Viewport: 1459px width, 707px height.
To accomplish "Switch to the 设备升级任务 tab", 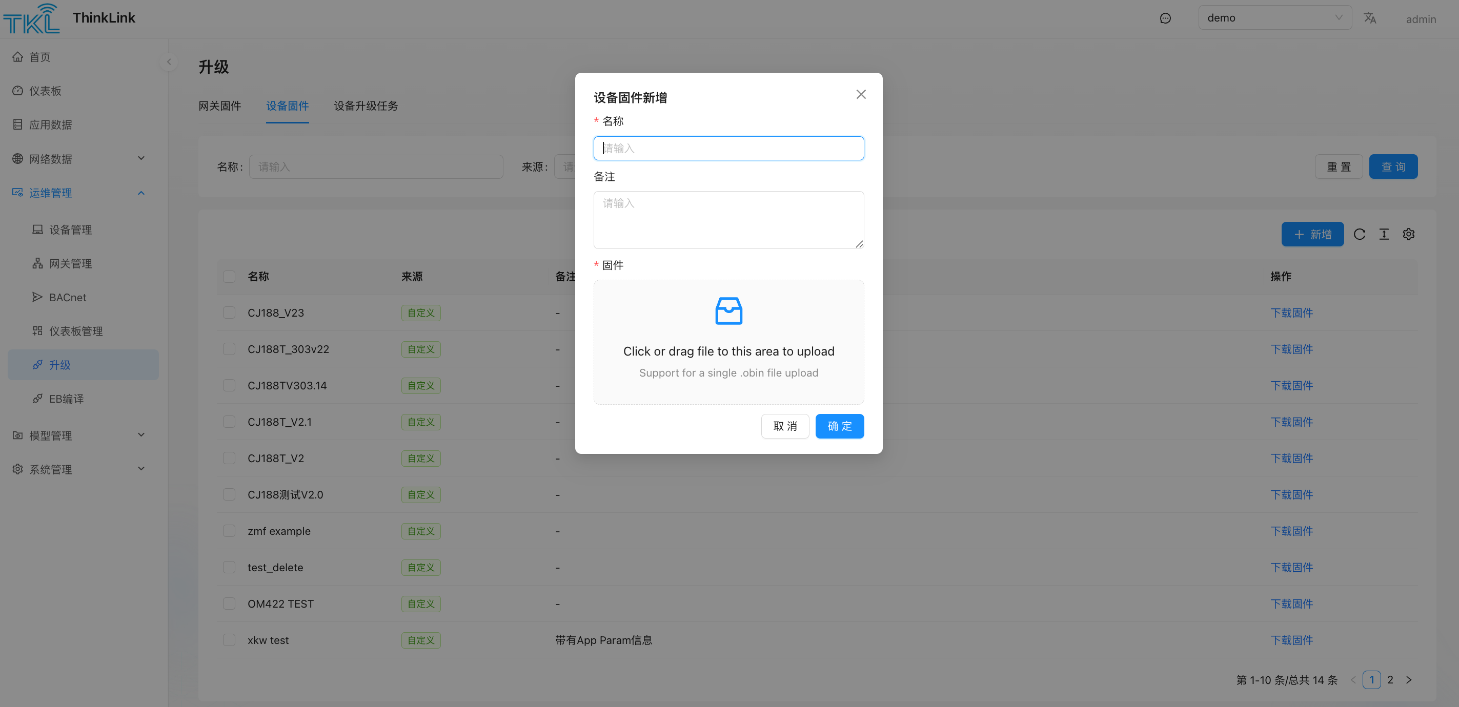I will [x=366, y=106].
